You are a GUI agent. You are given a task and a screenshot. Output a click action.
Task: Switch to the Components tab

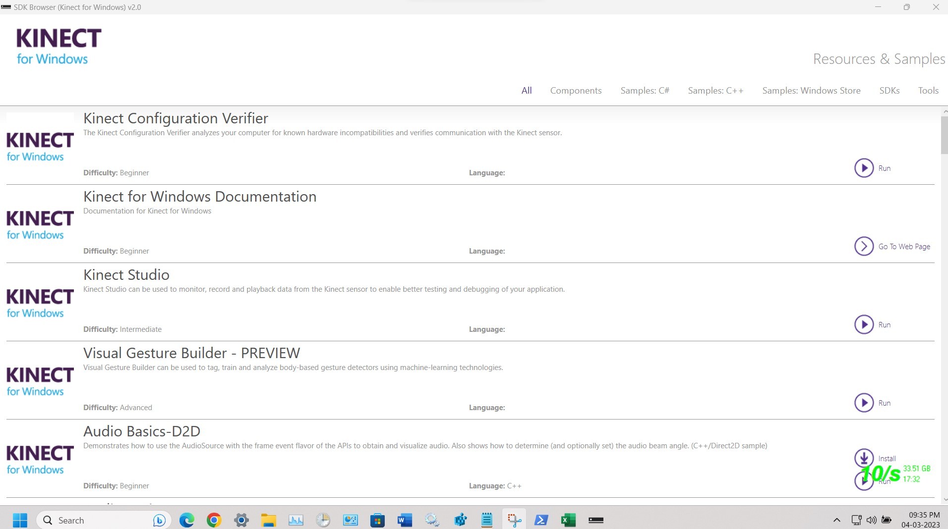[x=576, y=91]
